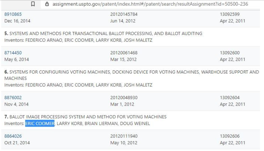Viewport: 264px width, 151px height.
Task: Click the lock site-info icon
Action: tap(47, 4)
